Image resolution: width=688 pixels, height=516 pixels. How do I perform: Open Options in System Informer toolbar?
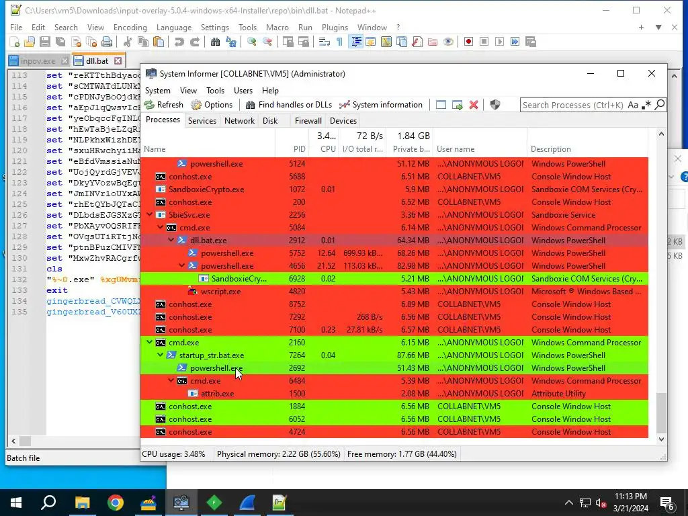click(212, 105)
